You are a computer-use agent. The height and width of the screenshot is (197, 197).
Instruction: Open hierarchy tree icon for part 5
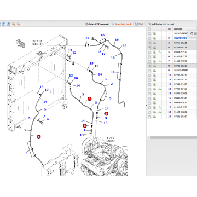159,52
